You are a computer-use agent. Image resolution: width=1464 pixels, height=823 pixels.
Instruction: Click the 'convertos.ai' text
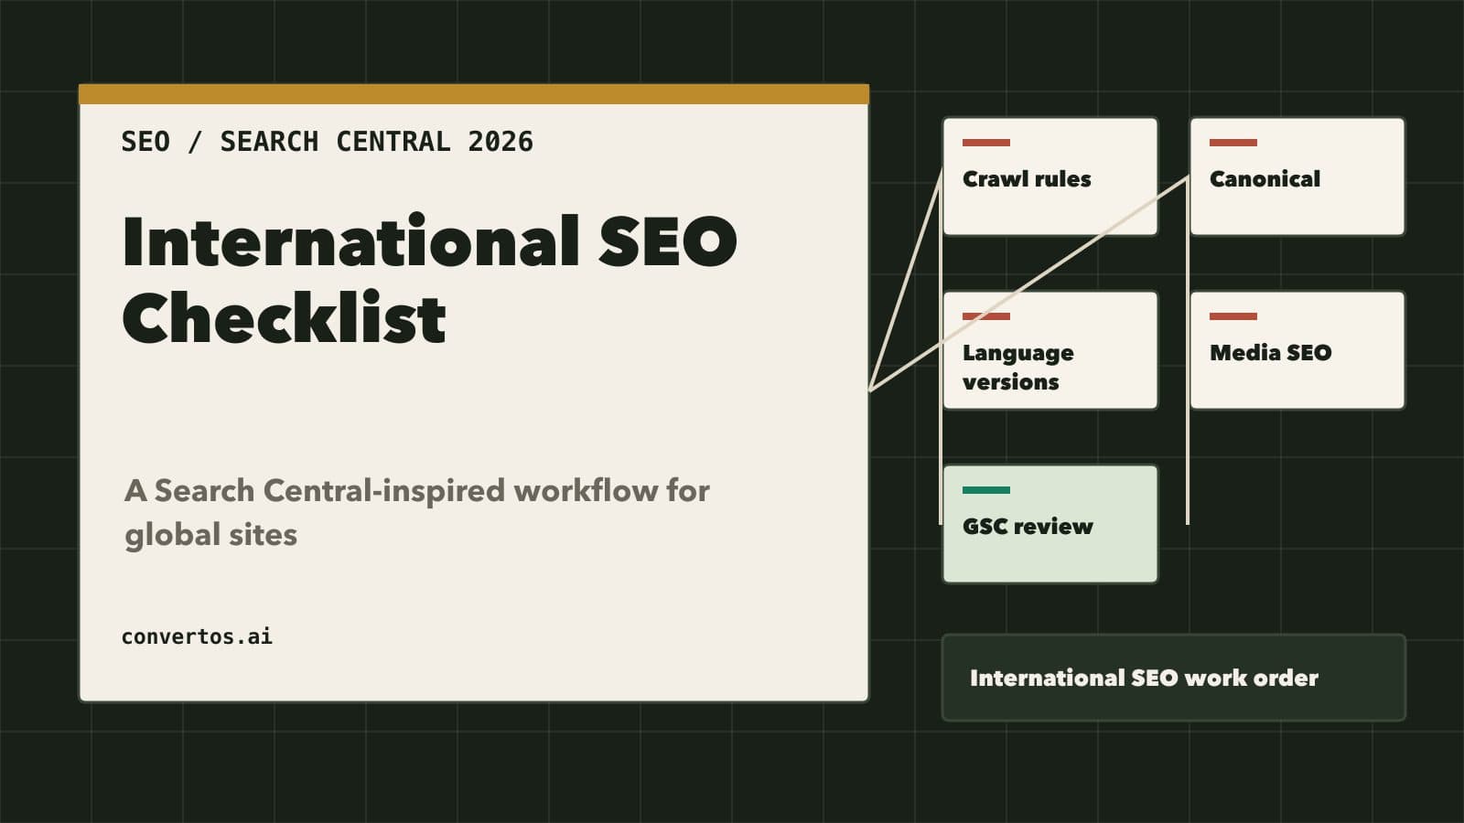[197, 636]
